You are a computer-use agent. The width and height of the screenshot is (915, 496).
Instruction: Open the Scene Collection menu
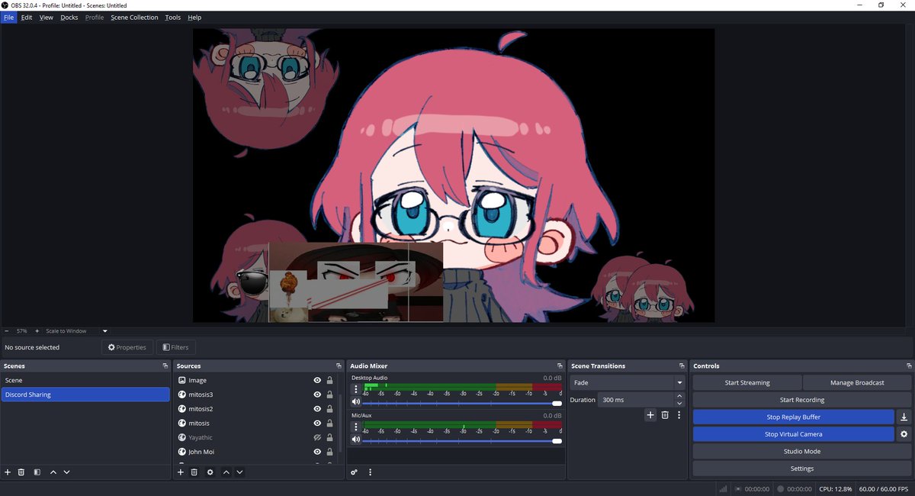click(134, 17)
